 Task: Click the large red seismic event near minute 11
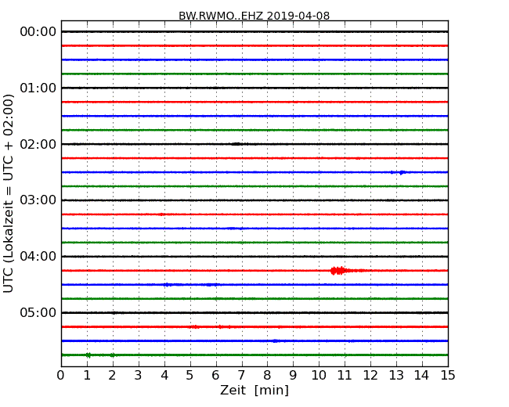tap(339, 270)
